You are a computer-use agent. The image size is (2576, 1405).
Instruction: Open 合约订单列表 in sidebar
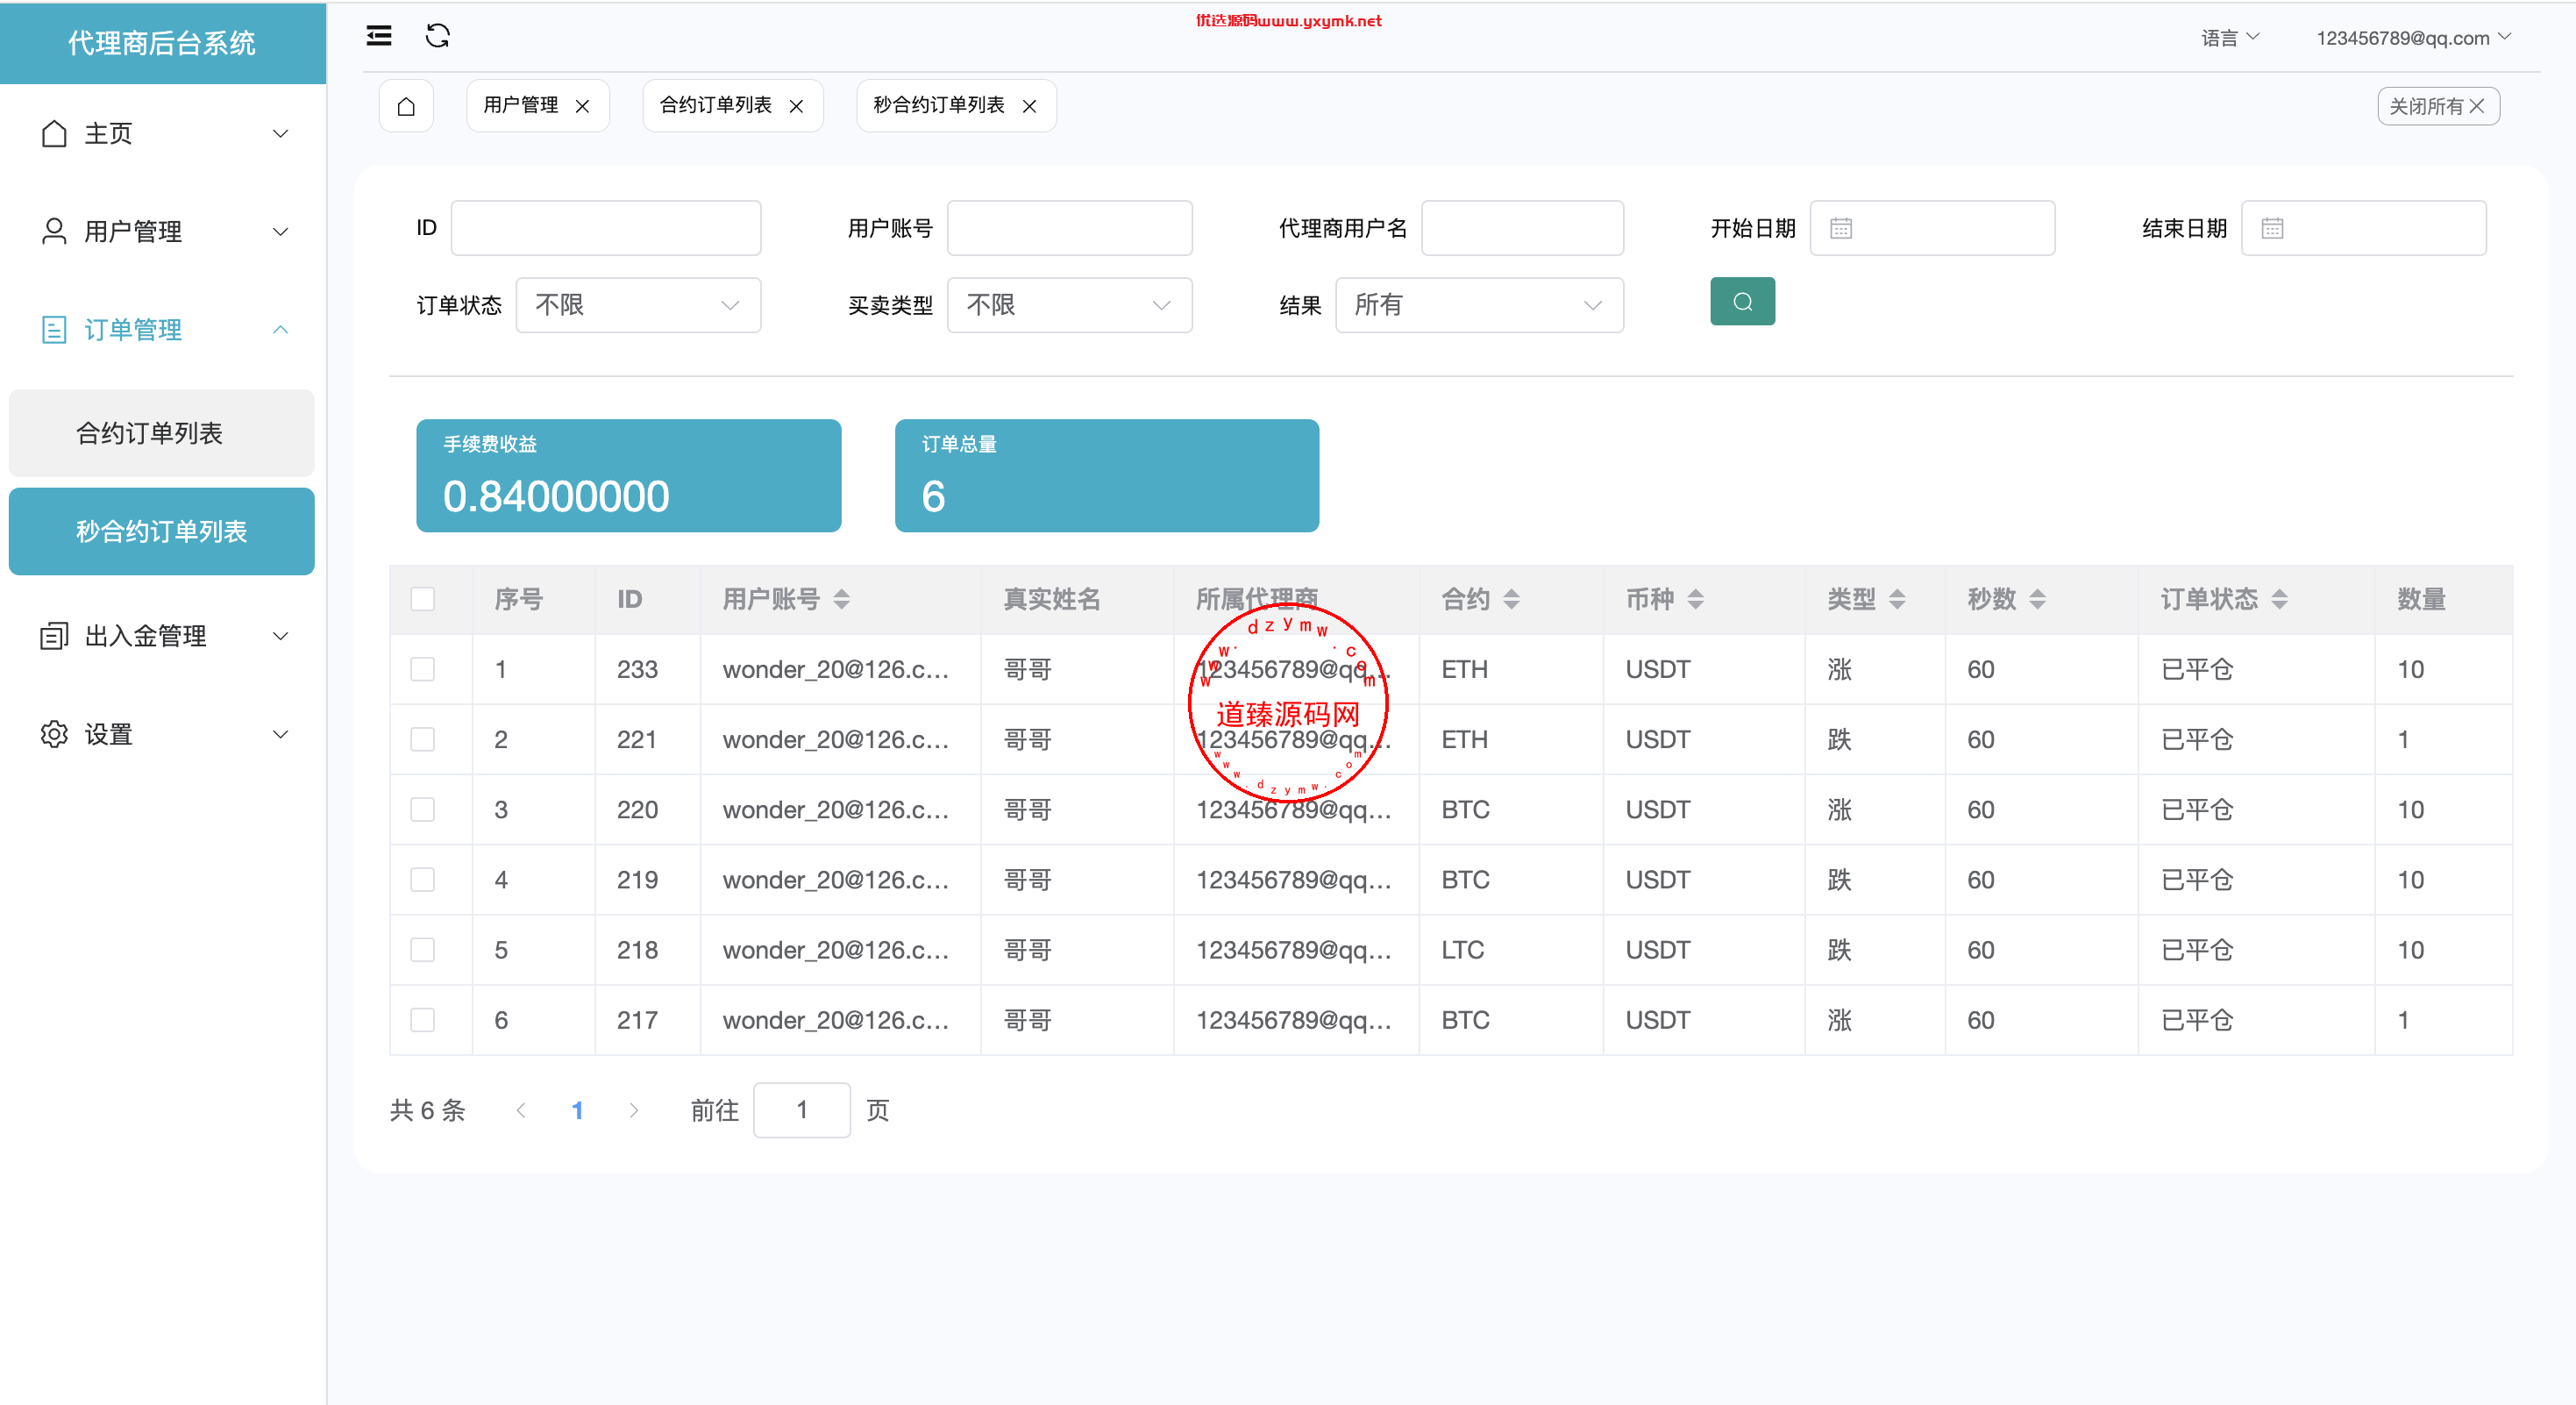pyautogui.click(x=162, y=433)
